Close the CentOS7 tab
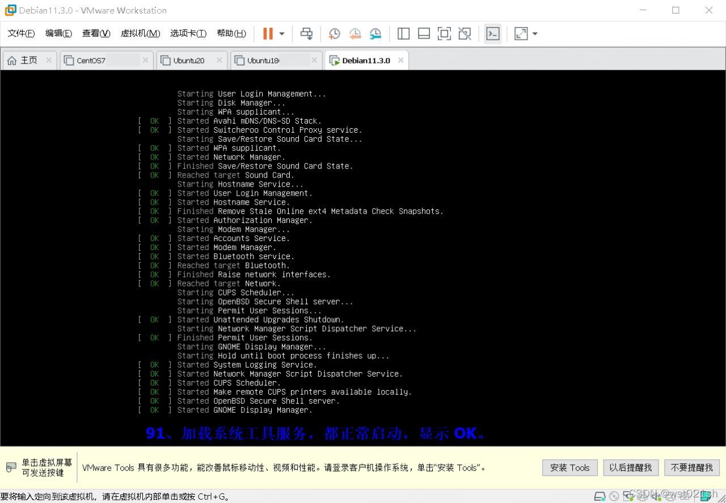The width and height of the screenshot is (726, 503). point(146,60)
